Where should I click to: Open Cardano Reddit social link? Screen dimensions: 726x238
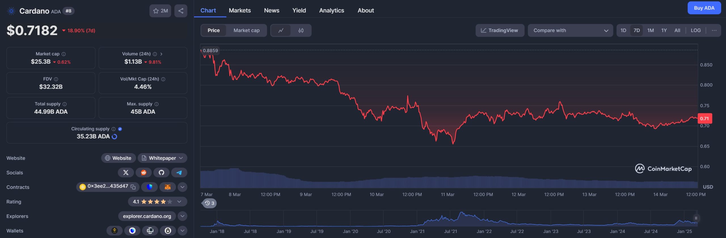pos(143,173)
